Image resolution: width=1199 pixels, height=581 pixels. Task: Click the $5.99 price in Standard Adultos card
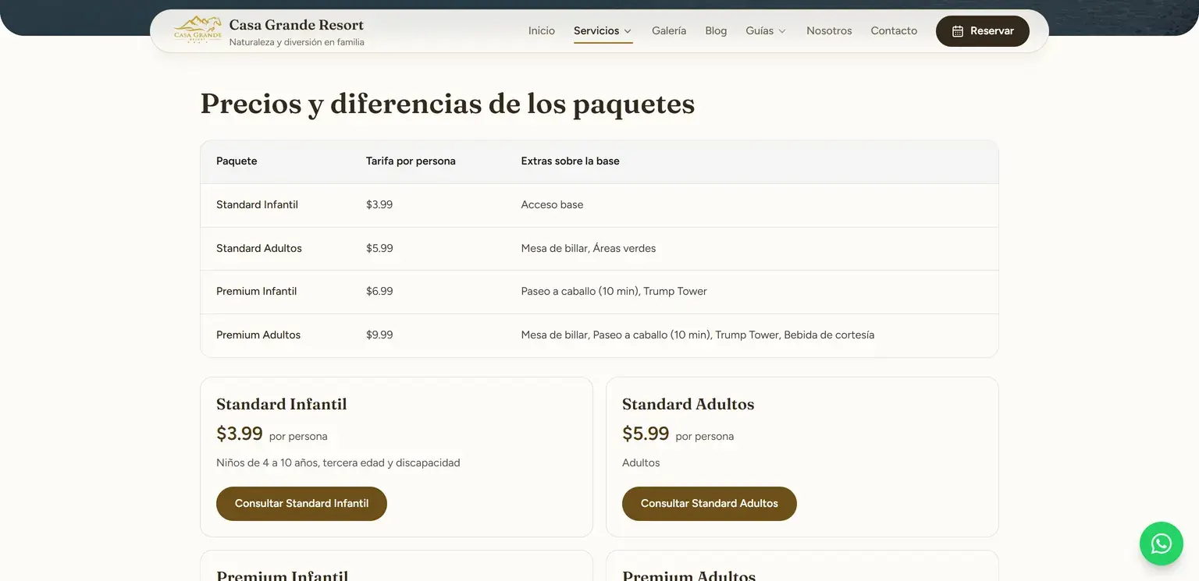[x=646, y=434]
